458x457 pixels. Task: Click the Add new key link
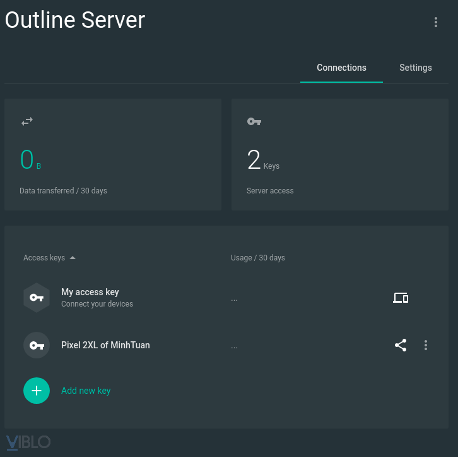(86, 391)
